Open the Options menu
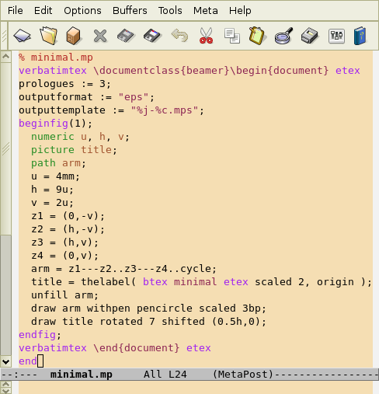This screenshot has height=394, width=379. pyautogui.click(x=82, y=11)
